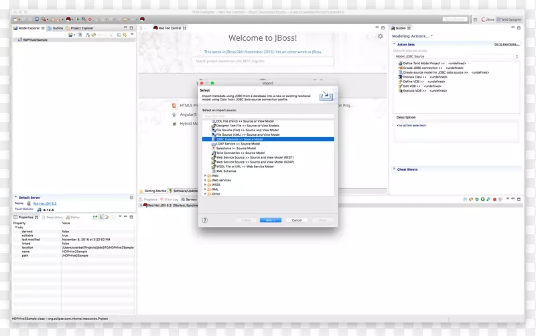The image size is (536, 336).
Task: Select 'File Source (Flat) >> Source and View Model'
Action: pyautogui.click(x=247, y=130)
